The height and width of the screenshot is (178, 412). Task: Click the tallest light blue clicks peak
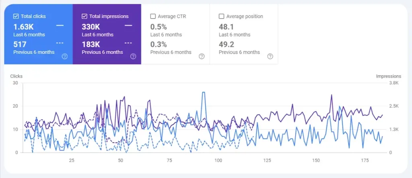pyautogui.click(x=204, y=93)
